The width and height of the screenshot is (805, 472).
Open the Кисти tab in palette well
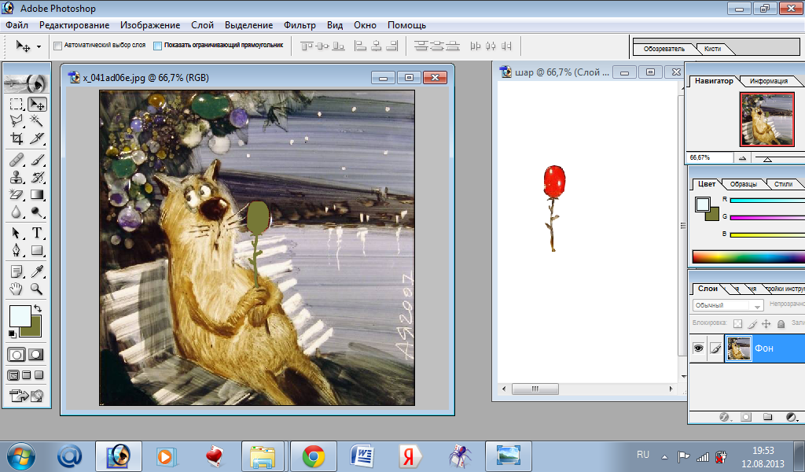click(712, 49)
